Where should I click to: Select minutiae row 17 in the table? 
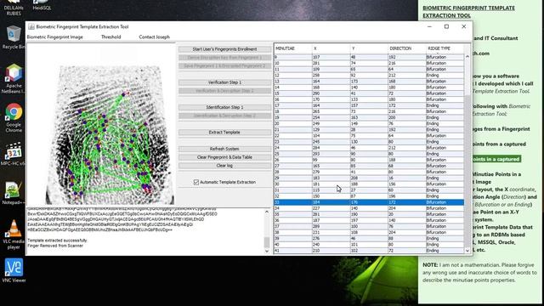pos(369,105)
